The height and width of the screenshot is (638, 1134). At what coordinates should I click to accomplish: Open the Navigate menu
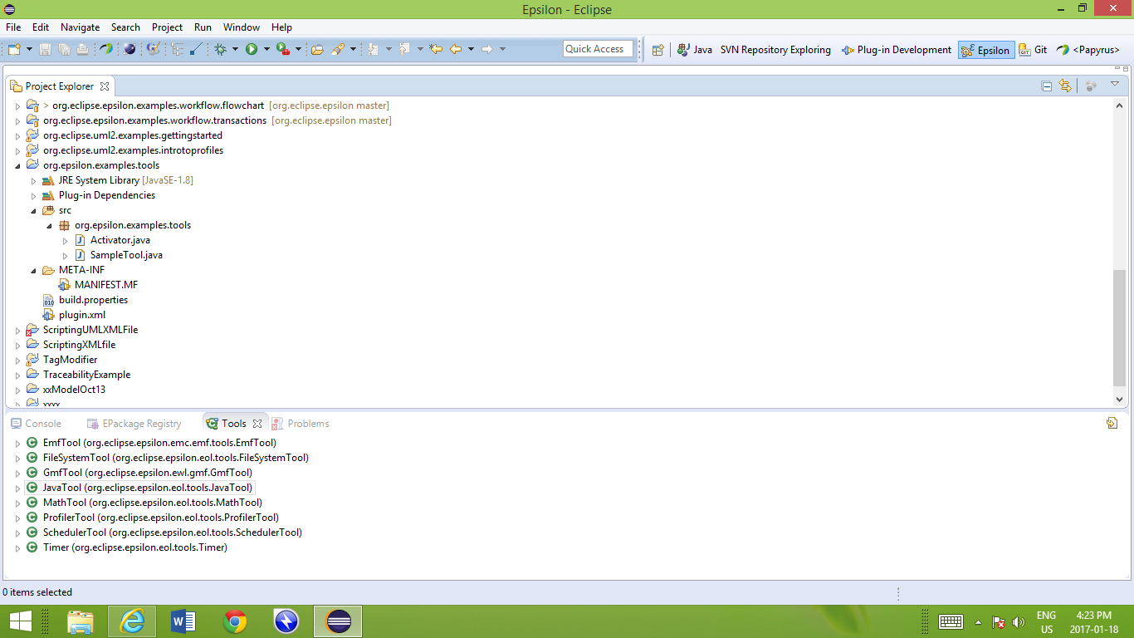click(x=80, y=27)
